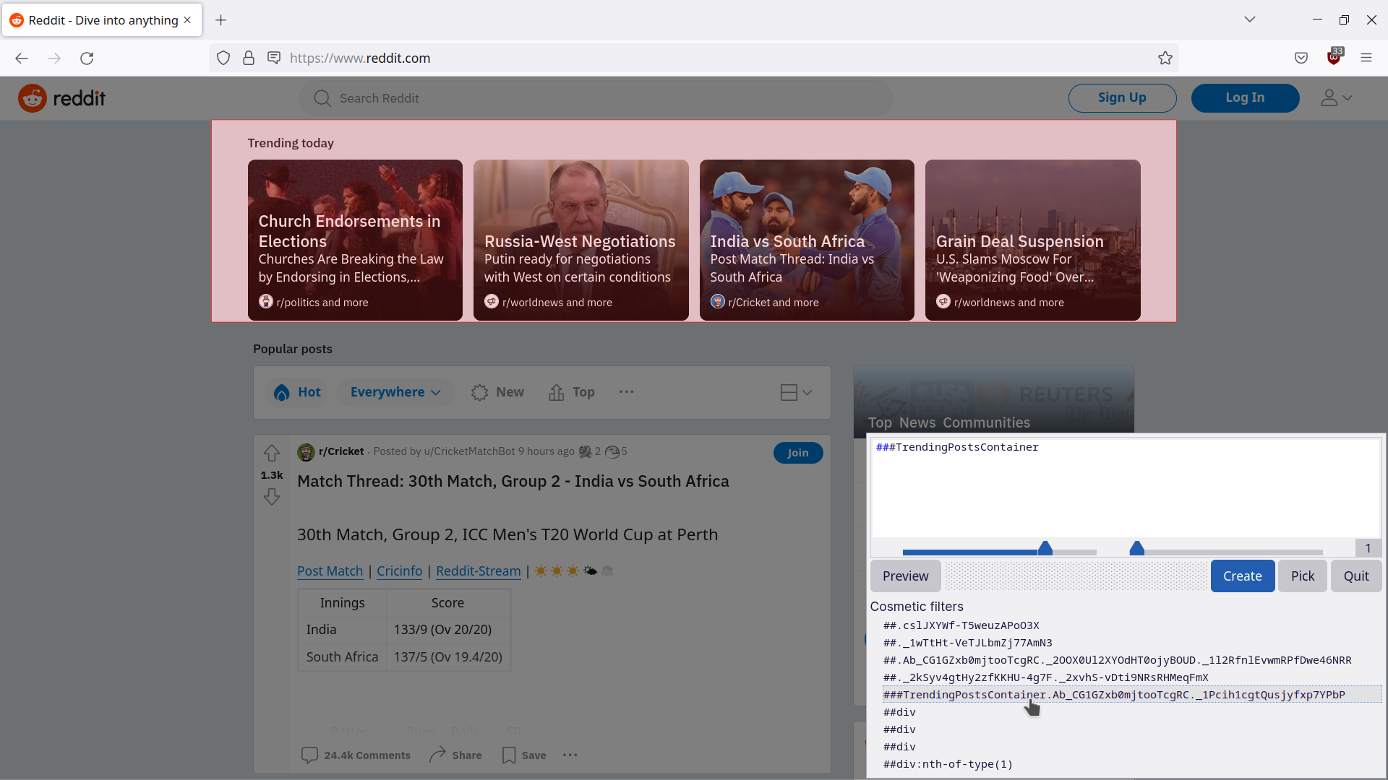Screen dimensions: 1388x780
Task: Click the reddit logo icon
Action: coord(33,98)
